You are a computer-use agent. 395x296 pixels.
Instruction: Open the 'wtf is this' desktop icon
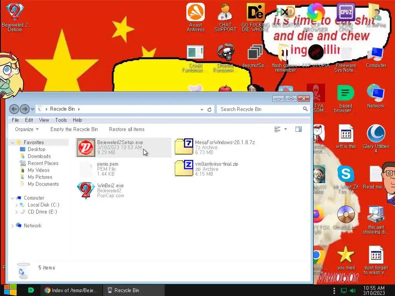pyautogui.click(x=346, y=136)
